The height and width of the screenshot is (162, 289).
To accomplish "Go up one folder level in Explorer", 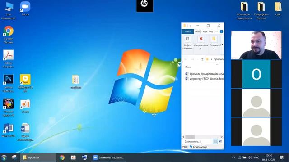I will click(x=202, y=59).
